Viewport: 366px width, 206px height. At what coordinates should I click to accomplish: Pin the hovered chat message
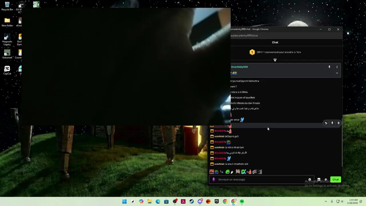point(332,123)
